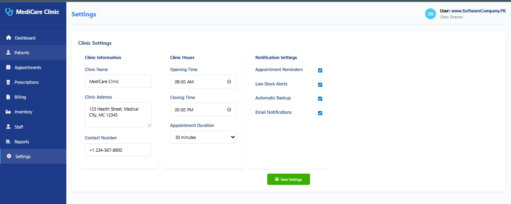The height and width of the screenshot is (204, 511).
Task: Navigate to Inventory in the sidebar
Action: [33, 112]
